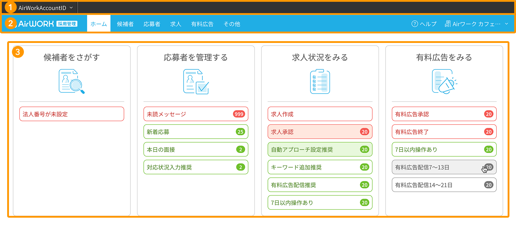The height and width of the screenshot is (229, 516).
Task: Open 7日以内操作あり in 求人状況をみる
Action: click(320, 202)
